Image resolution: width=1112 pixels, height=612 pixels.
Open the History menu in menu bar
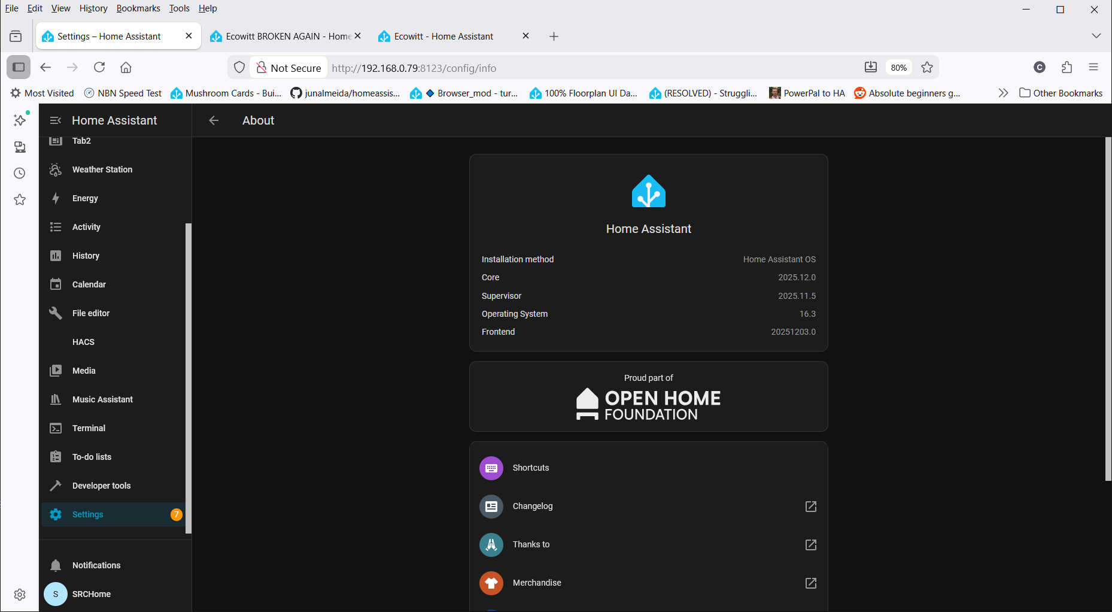tap(93, 8)
